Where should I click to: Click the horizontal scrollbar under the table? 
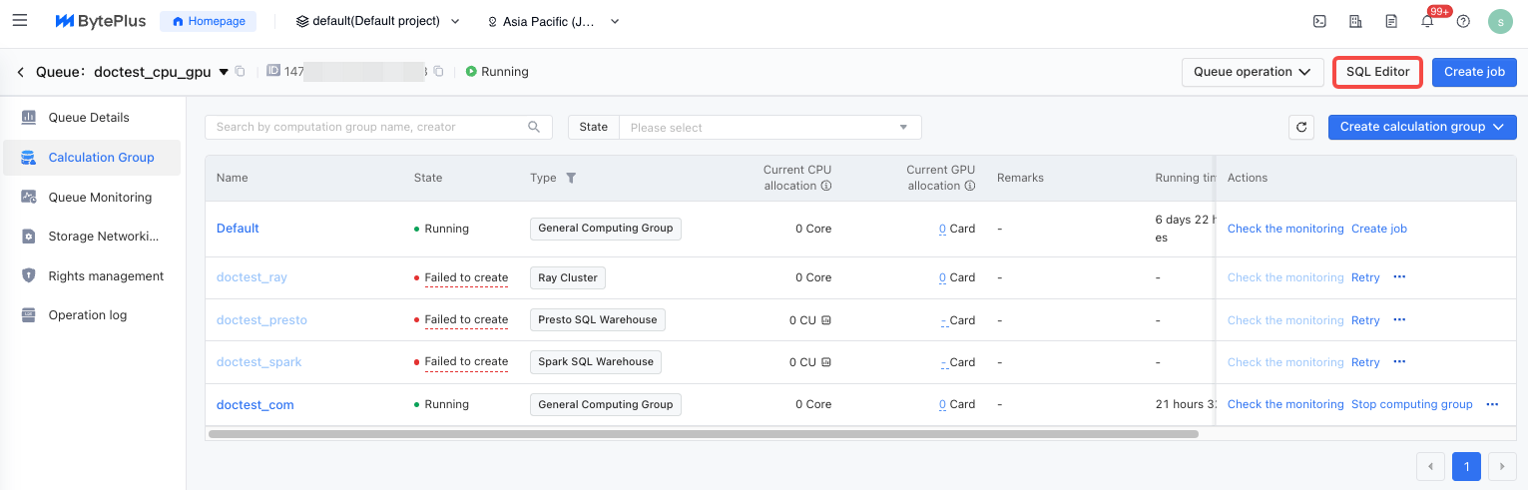703,434
